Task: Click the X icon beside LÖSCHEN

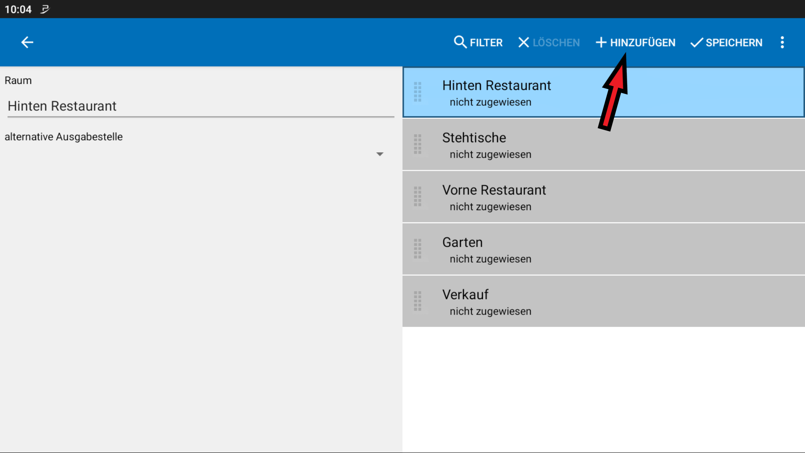Action: pyautogui.click(x=523, y=42)
